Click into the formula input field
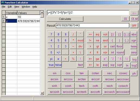This screenshot has width=140, height=101. click(x=88, y=13)
